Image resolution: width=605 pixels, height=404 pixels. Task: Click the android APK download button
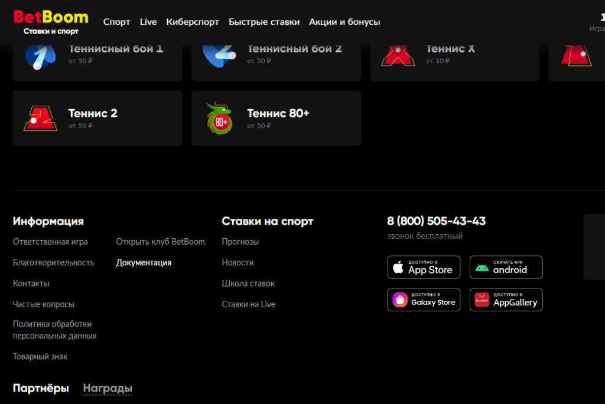pyautogui.click(x=506, y=267)
